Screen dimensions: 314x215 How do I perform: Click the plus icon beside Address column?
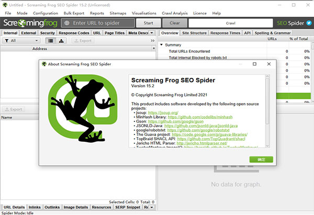point(152,49)
